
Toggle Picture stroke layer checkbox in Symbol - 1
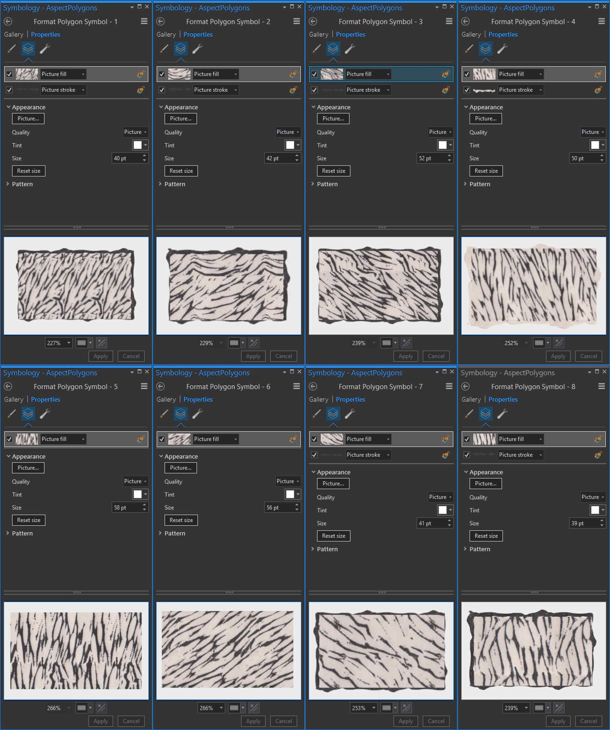tap(9, 90)
